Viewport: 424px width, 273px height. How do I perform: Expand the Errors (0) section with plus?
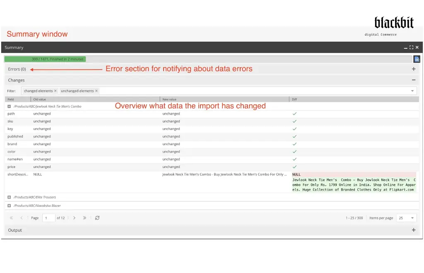414,69
